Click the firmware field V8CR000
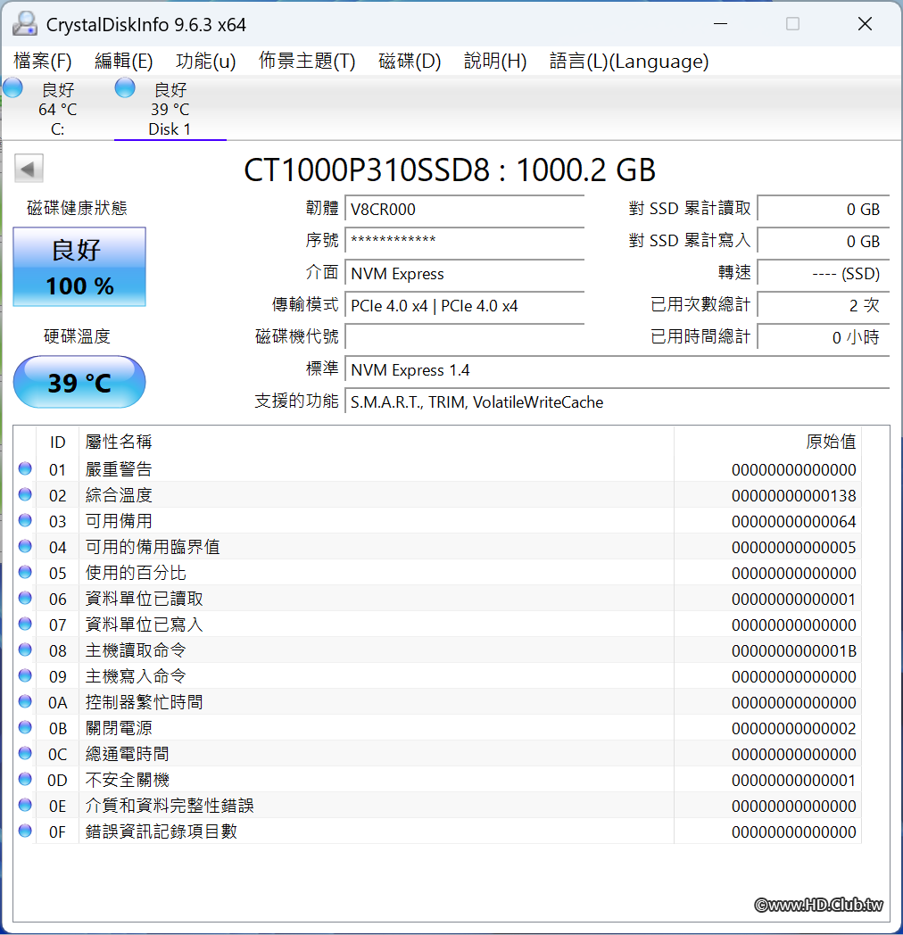The image size is (903, 935). 464,210
